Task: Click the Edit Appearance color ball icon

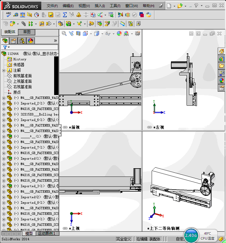Action: (x=119, y=33)
